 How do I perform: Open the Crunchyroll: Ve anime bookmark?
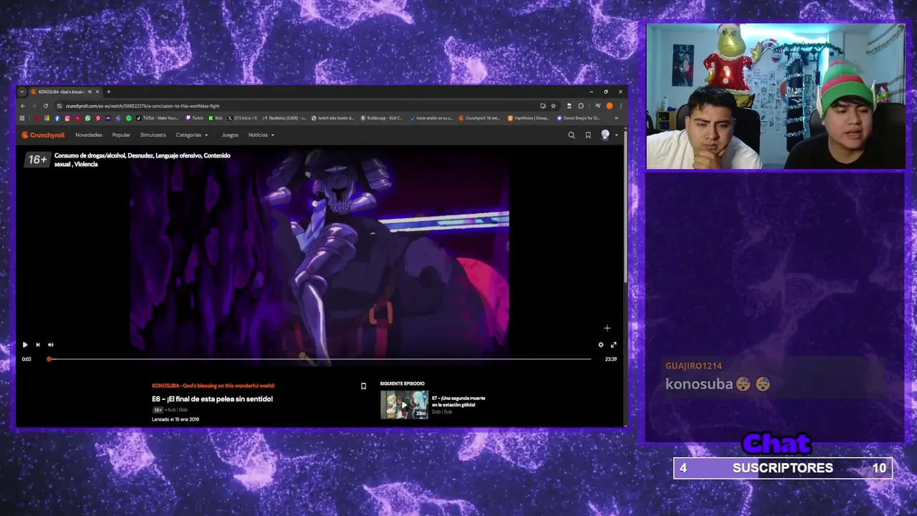click(x=479, y=118)
